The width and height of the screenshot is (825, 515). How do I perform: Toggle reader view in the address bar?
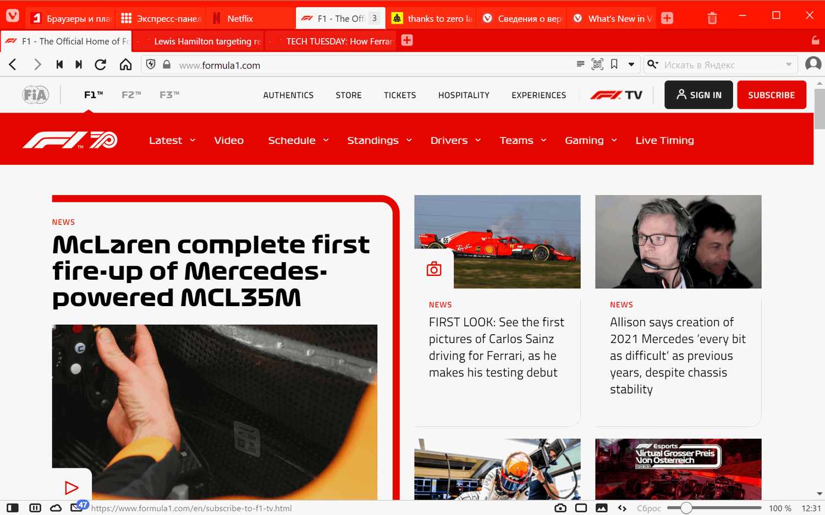580,64
